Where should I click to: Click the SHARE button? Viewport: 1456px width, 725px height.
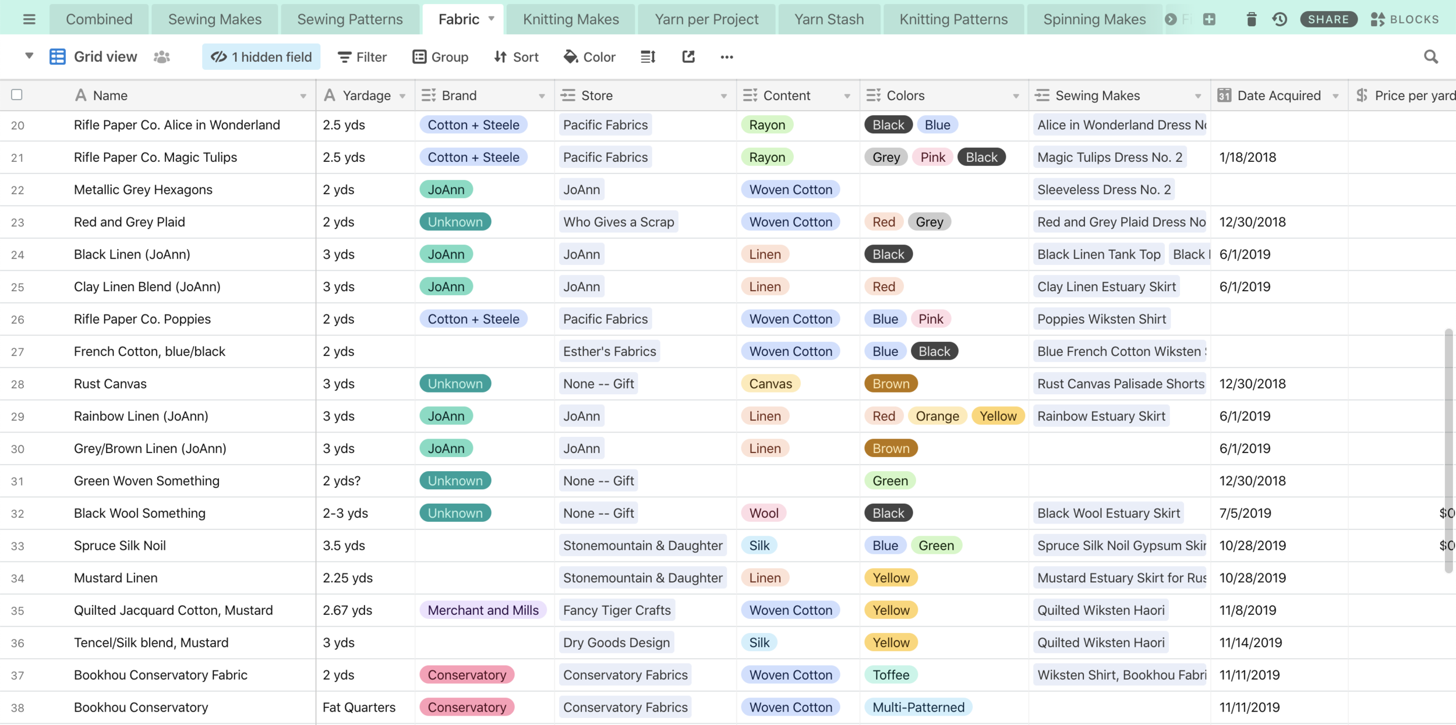point(1328,19)
